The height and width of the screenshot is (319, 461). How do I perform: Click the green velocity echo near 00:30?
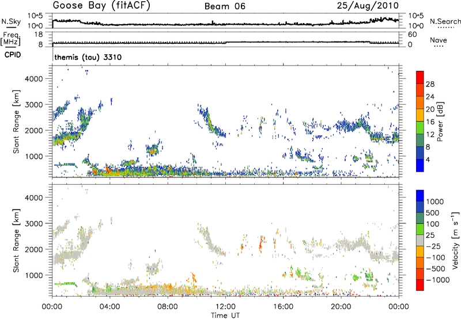click(x=65, y=284)
